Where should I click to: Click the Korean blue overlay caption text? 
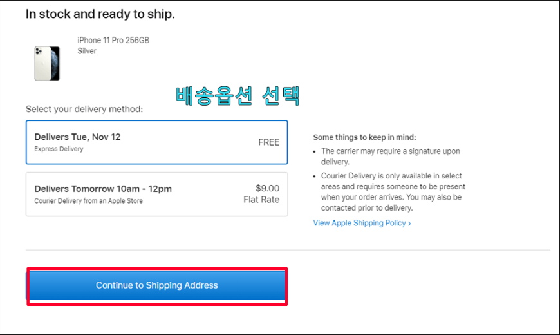tap(238, 96)
